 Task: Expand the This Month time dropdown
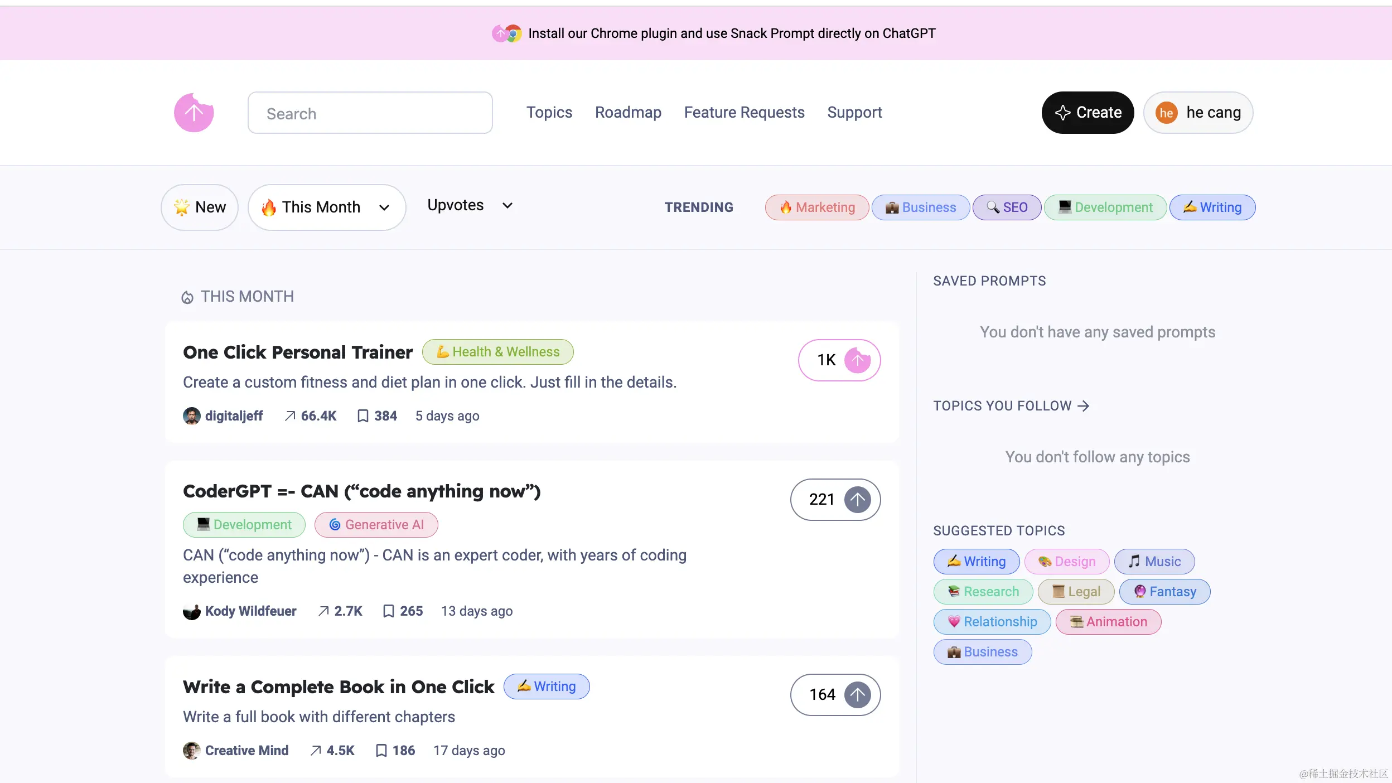pos(327,207)
